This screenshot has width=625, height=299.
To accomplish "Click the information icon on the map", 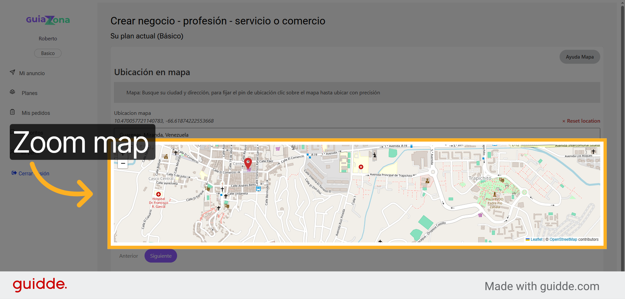I will pyautogui.click(x=375, y=155).
